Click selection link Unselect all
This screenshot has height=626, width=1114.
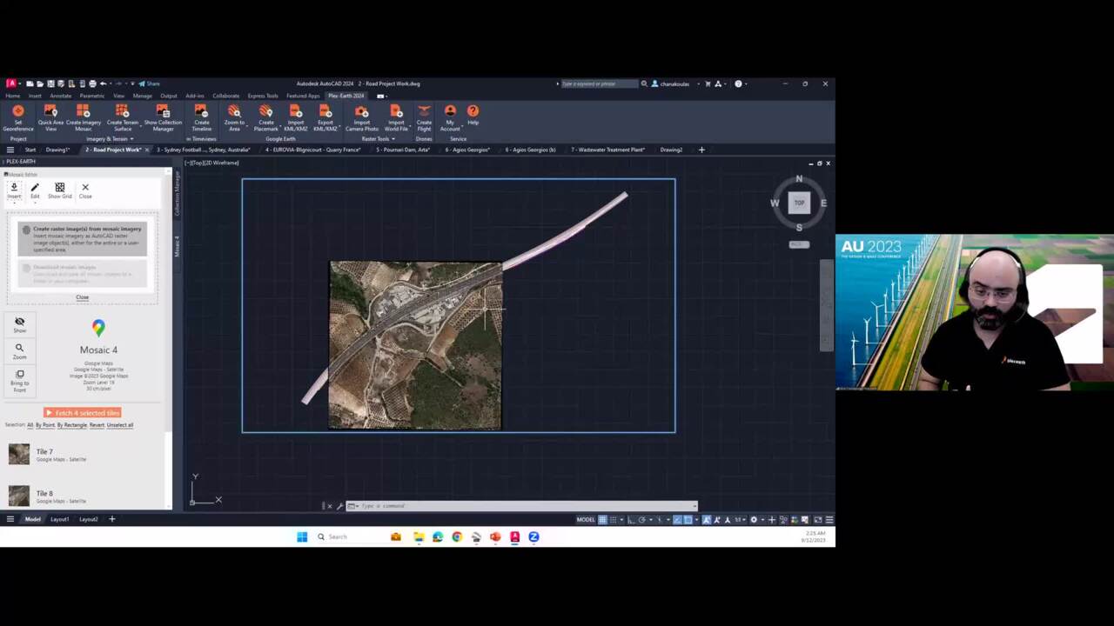[120, 425]
